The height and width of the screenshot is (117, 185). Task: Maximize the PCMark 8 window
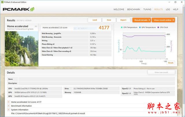point(175,2)
